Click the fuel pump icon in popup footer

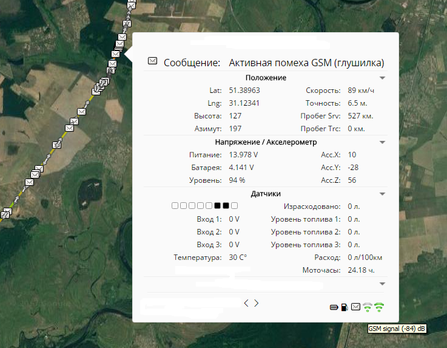pyautogui.click(x=344, y=307)
